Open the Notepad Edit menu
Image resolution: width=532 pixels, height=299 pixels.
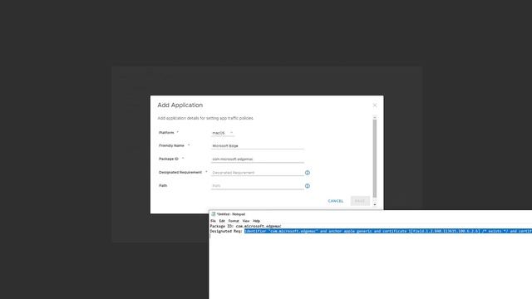pos(222,221)
